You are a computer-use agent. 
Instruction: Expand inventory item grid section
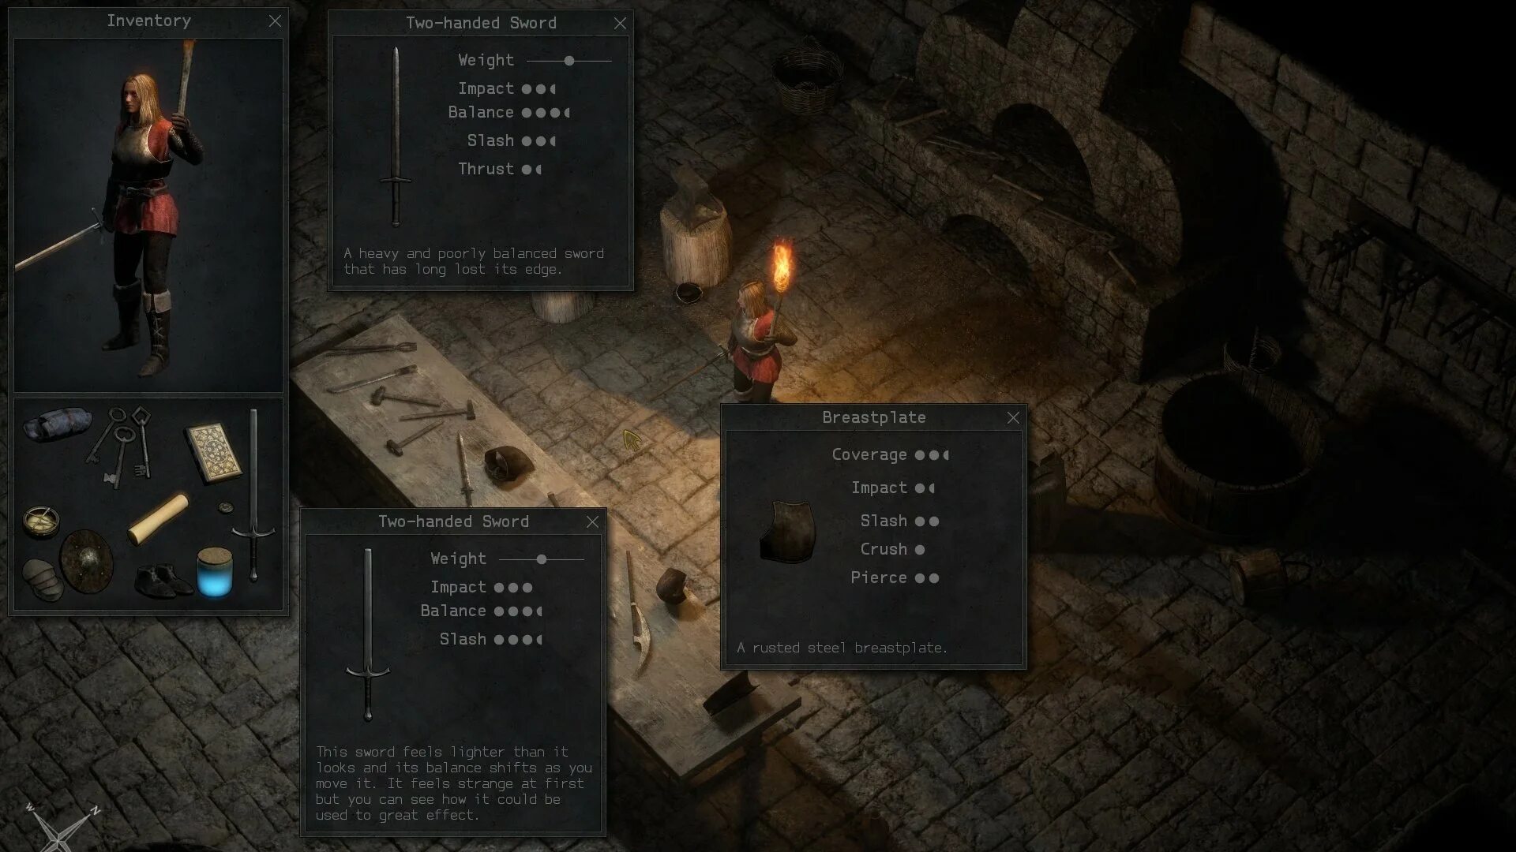[149, 392]
